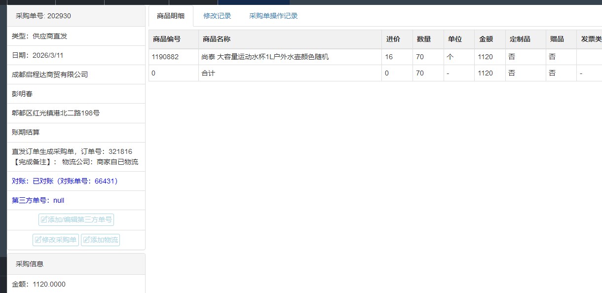The width and height of the screenshot is (602, 293).
Task: Click the 尚泰 大容量运动水杯 product name
Action: (265, 57)
